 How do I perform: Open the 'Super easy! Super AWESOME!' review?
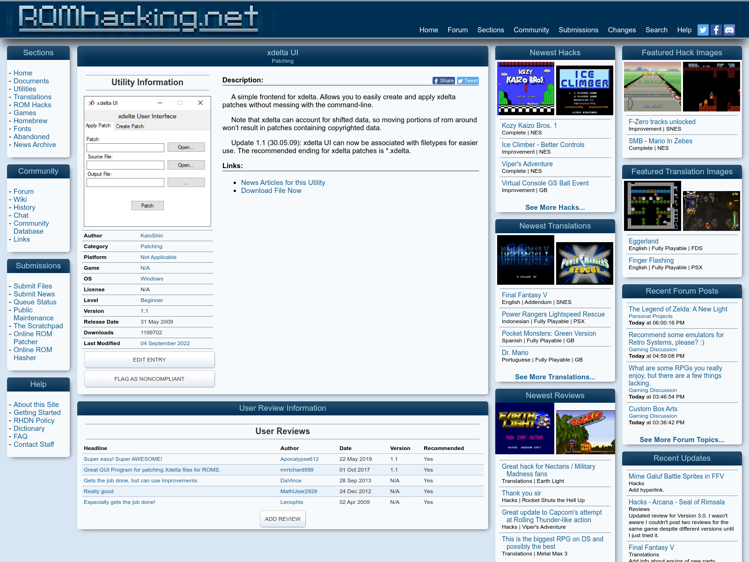(x=123, y=459)
